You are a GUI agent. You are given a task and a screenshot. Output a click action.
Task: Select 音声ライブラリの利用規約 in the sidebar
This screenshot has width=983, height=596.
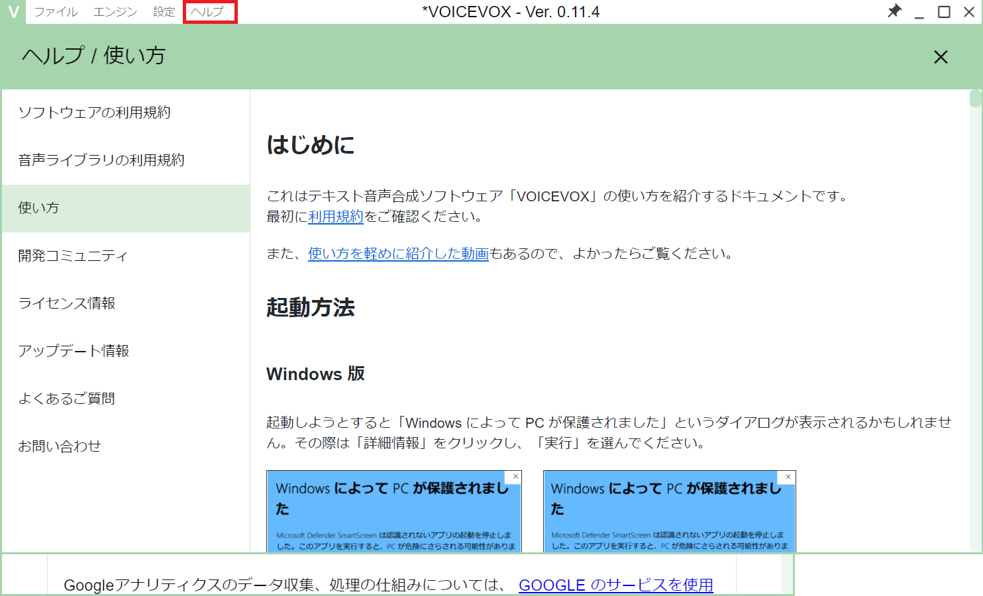tap(126, 160)
